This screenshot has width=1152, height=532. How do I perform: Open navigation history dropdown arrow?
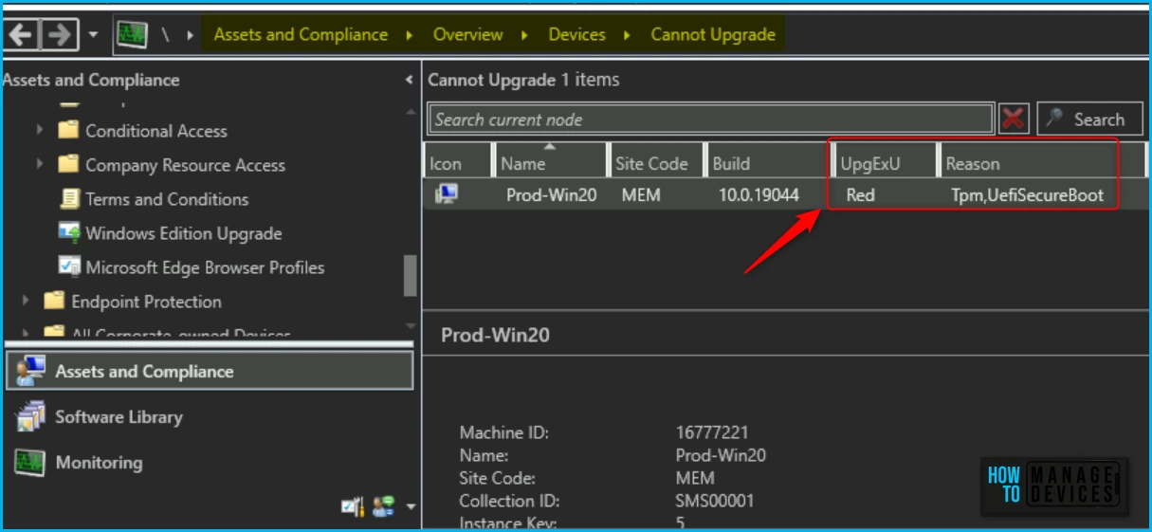click(x=93, y=36)
